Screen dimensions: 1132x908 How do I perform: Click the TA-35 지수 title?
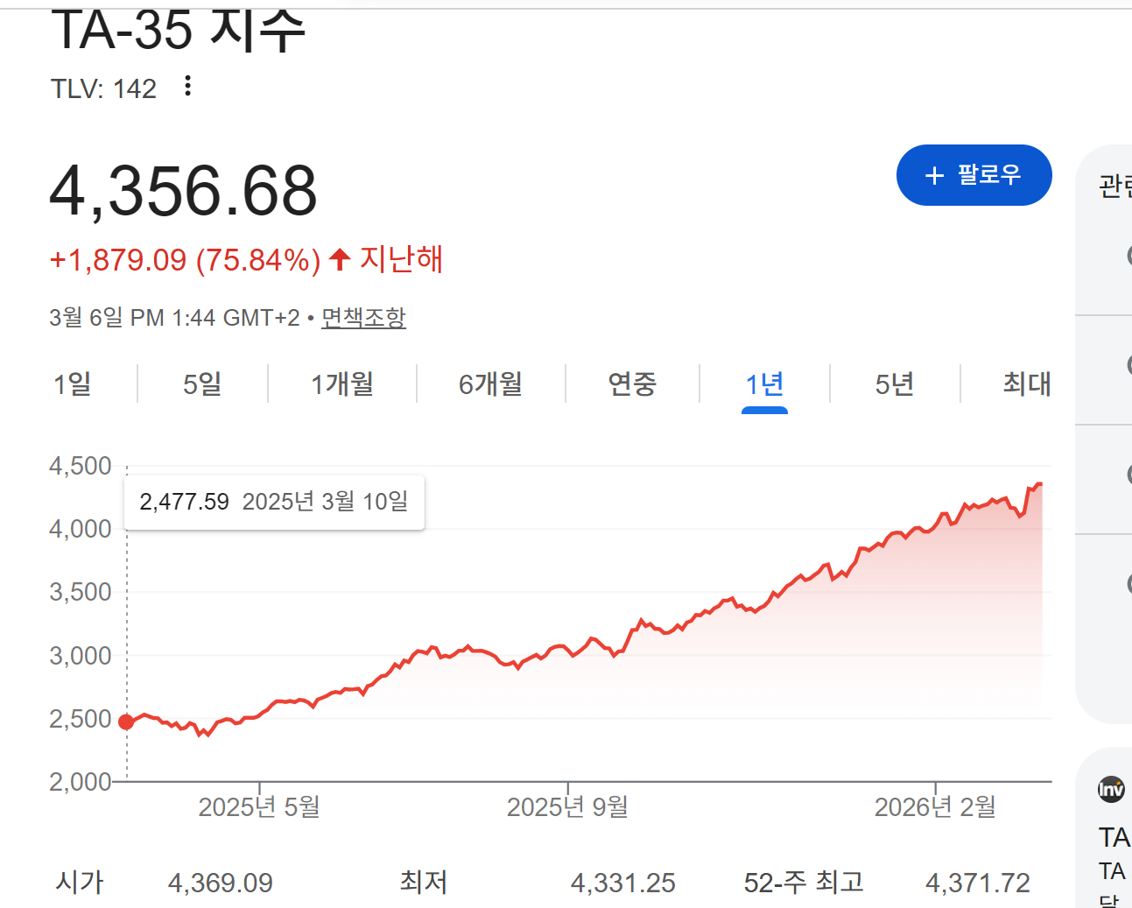179,31
